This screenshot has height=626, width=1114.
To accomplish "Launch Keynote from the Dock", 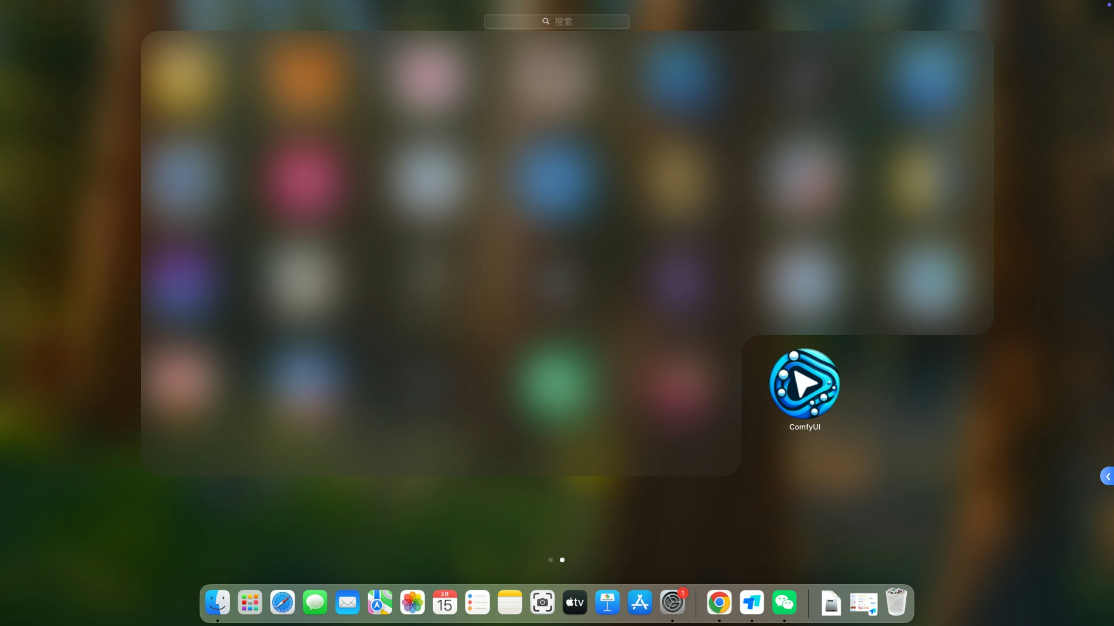I will (607, 602).
